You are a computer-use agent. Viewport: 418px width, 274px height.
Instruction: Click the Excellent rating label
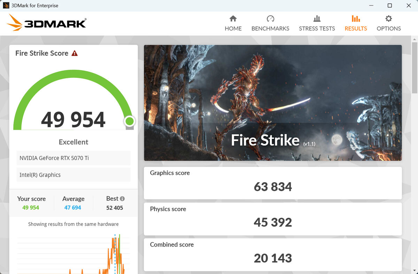[x=73, y=142]
